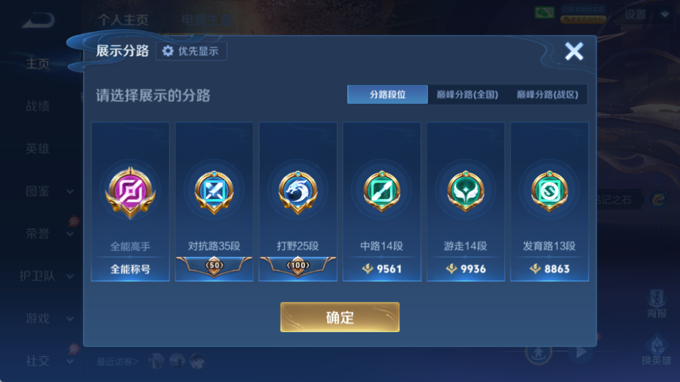Switch to 分路段位 tab
Screen dimensions: 680x382
(387, 94)
